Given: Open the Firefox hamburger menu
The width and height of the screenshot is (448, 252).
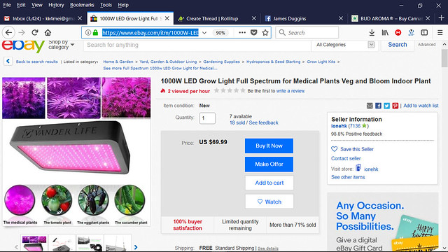Looking at the screenshot, I should point(440,33).
